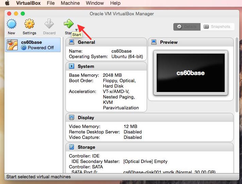The height and width of the screenshot is (184, 242).
Task: Click the Powered Off status icon
Action: pos(23,48)
